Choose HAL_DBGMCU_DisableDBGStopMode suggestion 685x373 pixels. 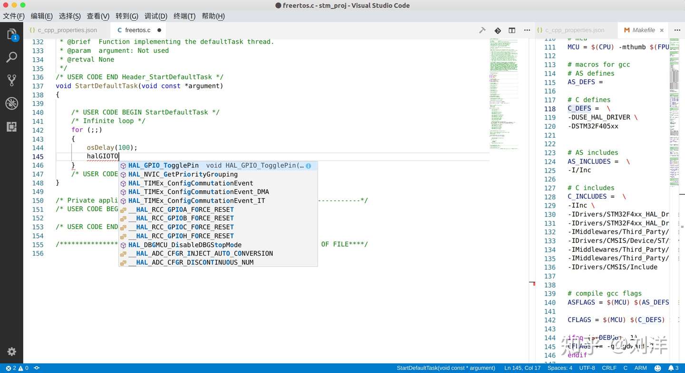(218, 245)
